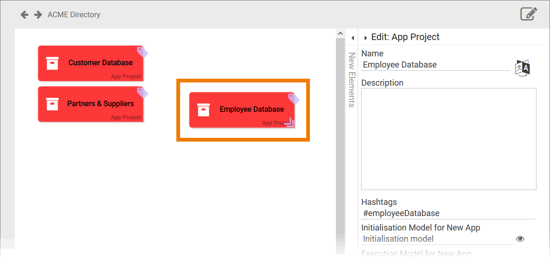Click the archive box icon on Employee Database

pyautogui.click(x=204, y=110)
